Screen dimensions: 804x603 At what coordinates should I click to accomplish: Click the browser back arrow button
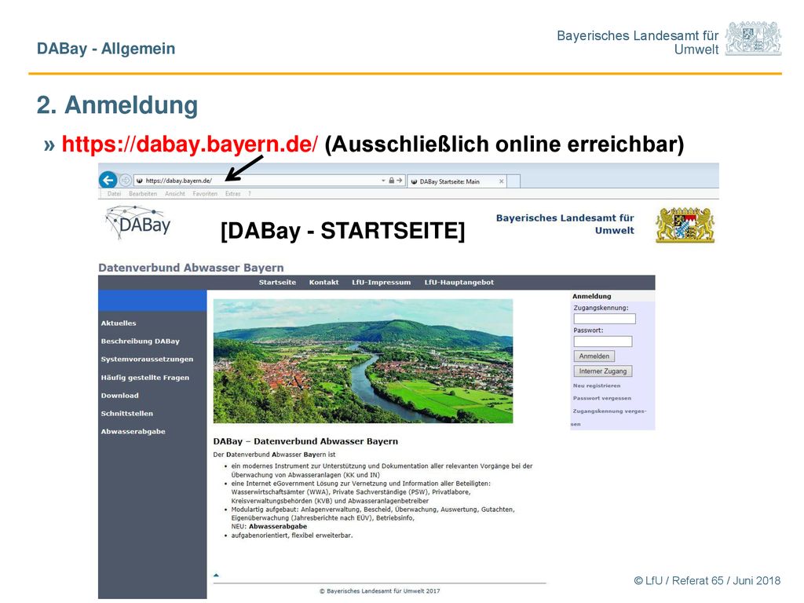(108, 180)
